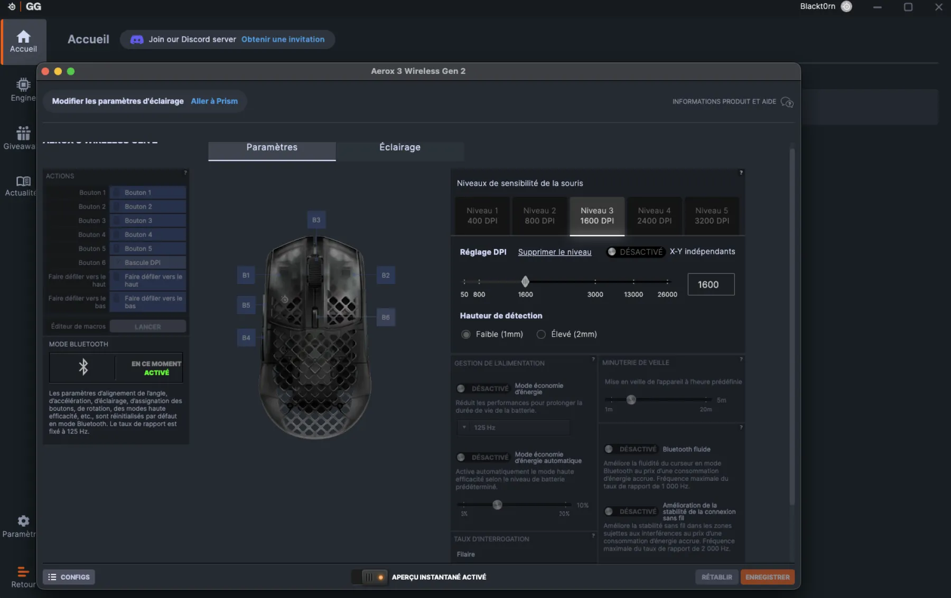This screenshot has height=598, width=951.
Task: Click help mark of Actions panel
Action: [x=185, y=173]
